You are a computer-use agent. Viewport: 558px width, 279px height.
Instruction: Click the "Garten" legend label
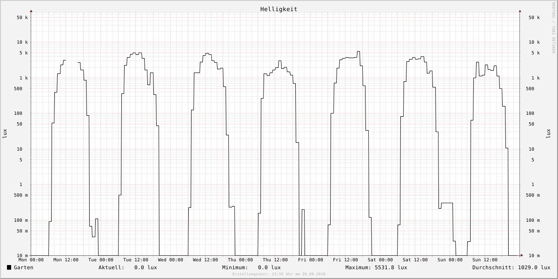pyautogui.click(x=24, y=267)
